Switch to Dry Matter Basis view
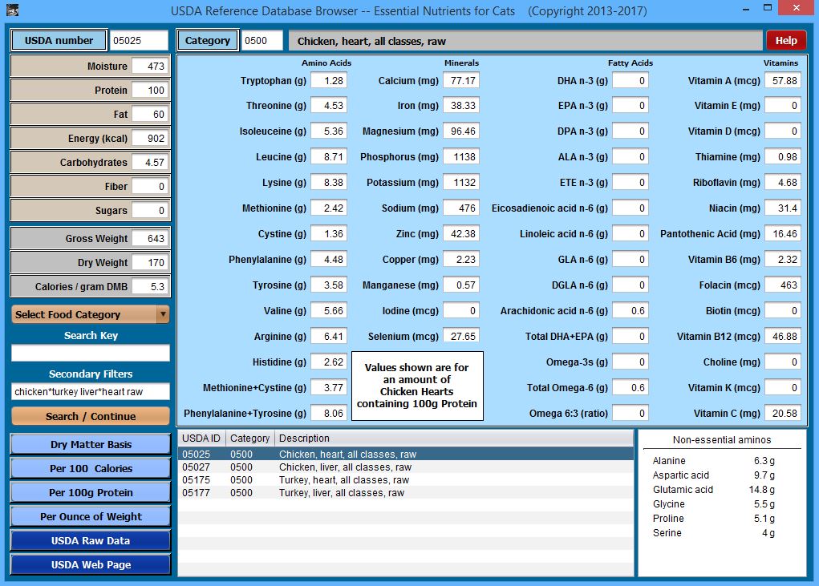The image size is (819, 586). 91,445
